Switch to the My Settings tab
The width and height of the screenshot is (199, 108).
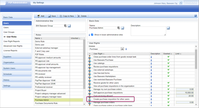point(38,3)
